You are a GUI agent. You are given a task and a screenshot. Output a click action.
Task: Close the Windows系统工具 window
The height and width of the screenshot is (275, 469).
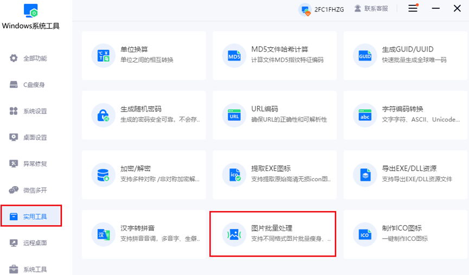457,8
